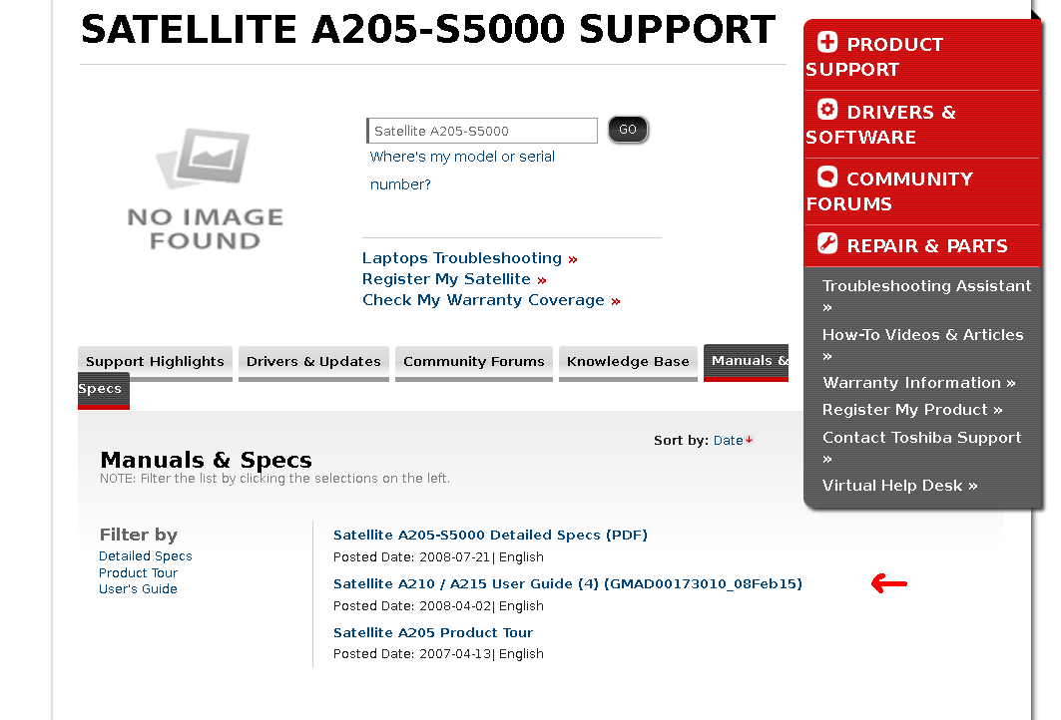This screenshot has height=720, width=1061.
Task: Sort the list by Date
Action: pyautogui.click(x=728, y=440)
